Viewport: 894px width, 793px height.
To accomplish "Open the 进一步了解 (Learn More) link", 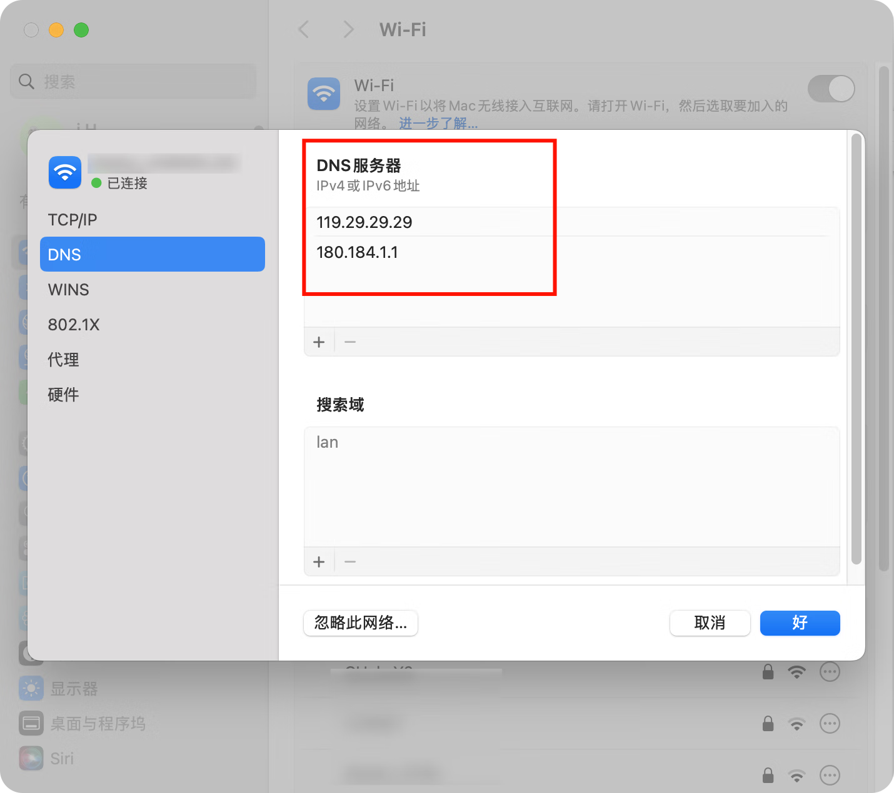I will pyautogui.click(x=438, y=124).
